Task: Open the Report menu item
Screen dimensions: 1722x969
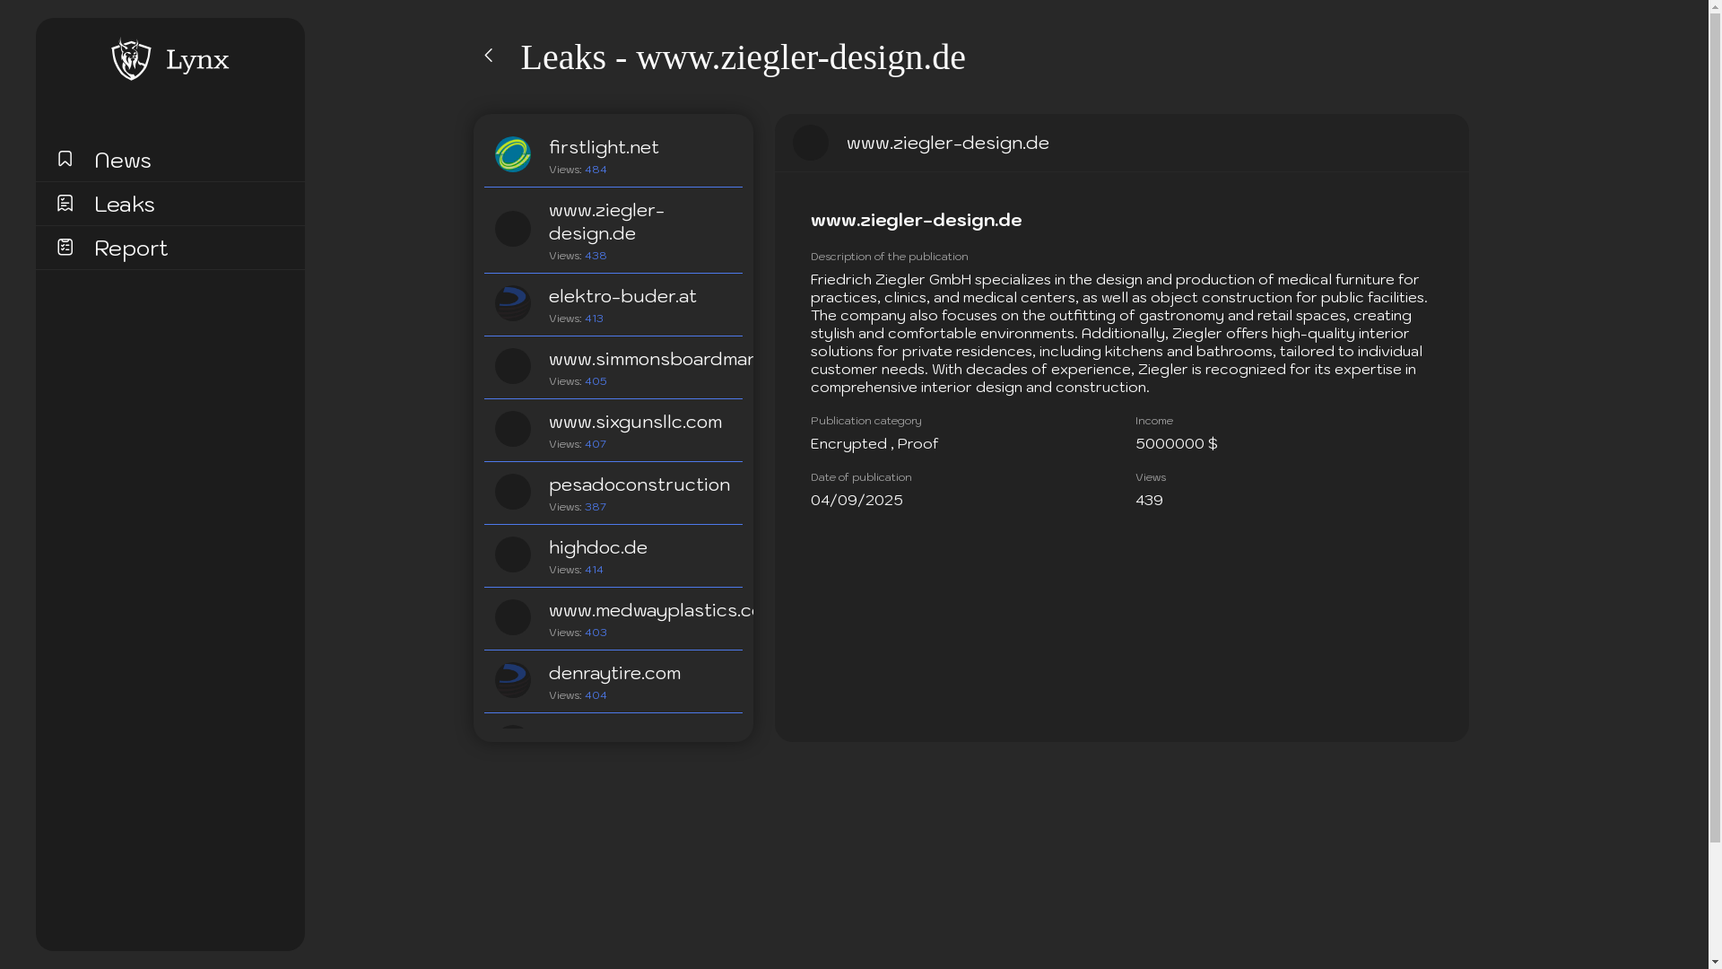Action: [131, 248]
